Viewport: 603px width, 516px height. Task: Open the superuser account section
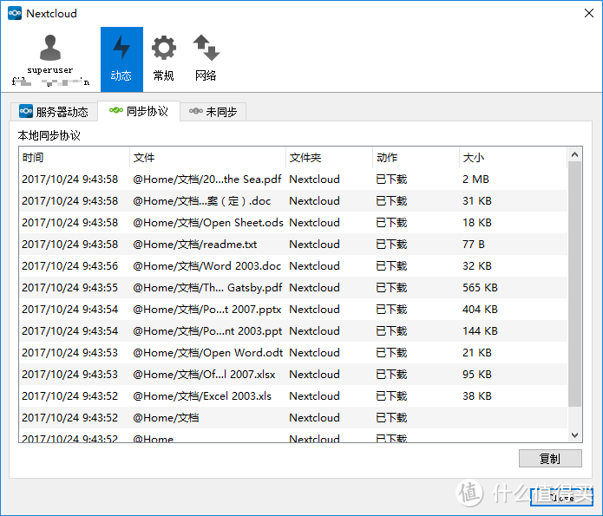pyautogui.click(x=50, y=60)
